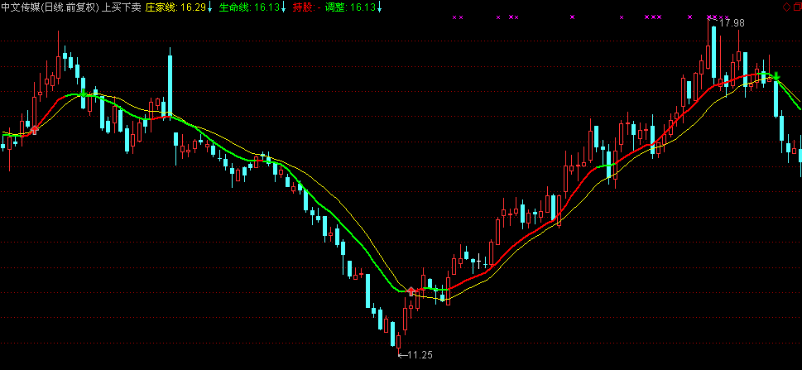Click the cyan down arrow after 庄家线 value
802x370 pixels.
coord(210,7)
